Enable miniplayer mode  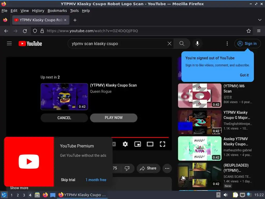click(138, 144)
